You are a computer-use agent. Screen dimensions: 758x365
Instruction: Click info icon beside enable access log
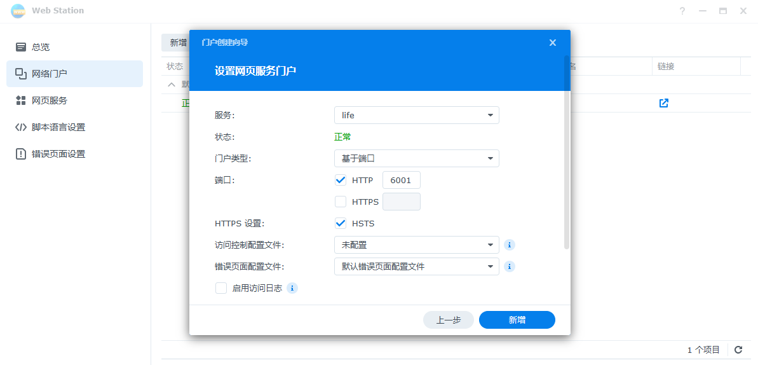click(292, 288)
